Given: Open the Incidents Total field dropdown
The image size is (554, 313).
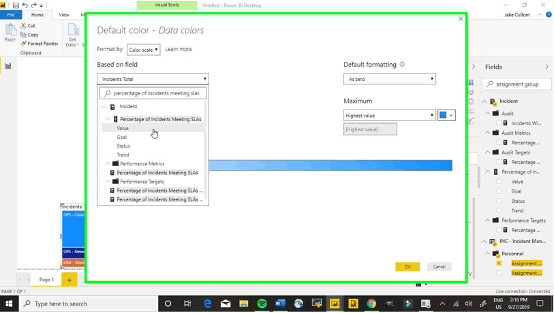Looking at the screenshot, I should pyautogui.click(x=153, y=79).
